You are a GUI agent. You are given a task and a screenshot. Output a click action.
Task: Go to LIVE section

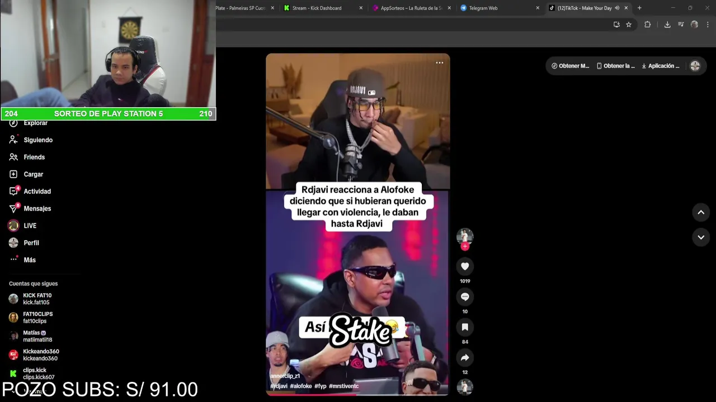tap(30, 226)
